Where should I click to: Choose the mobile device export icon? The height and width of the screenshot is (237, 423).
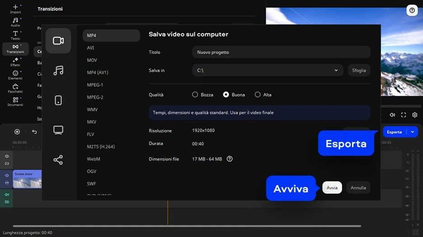[58, 100]
